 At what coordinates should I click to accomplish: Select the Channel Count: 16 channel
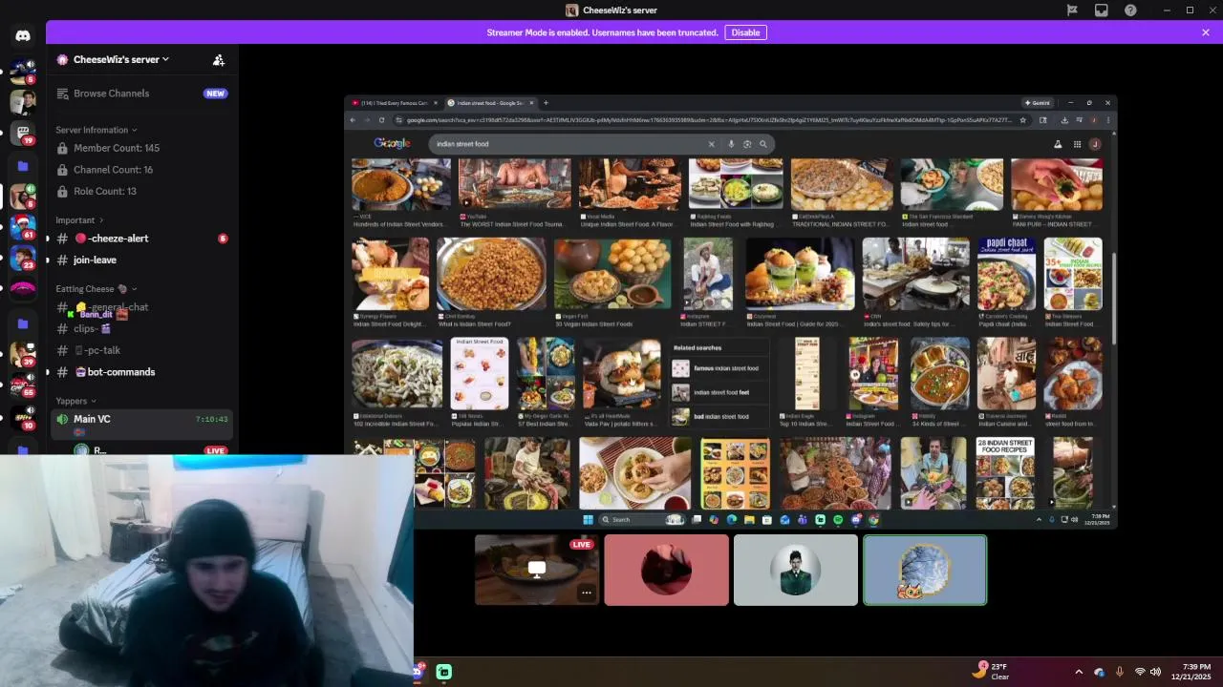click(x=141, y=170)
